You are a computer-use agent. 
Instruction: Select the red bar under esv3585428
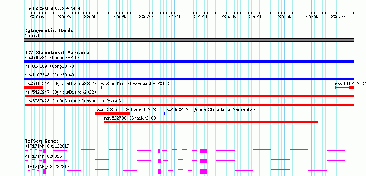pyautogui.click(x=189, y=105)
